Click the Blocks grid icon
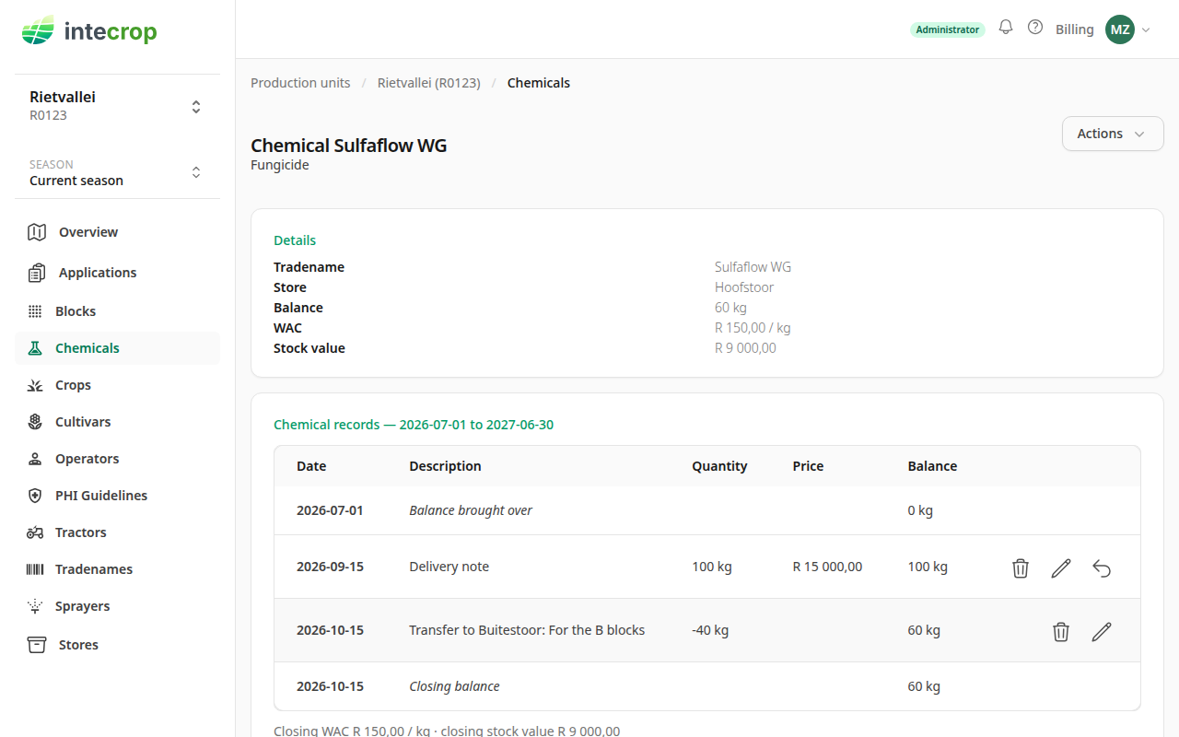 pyautogui.click(x=35, y=311)
